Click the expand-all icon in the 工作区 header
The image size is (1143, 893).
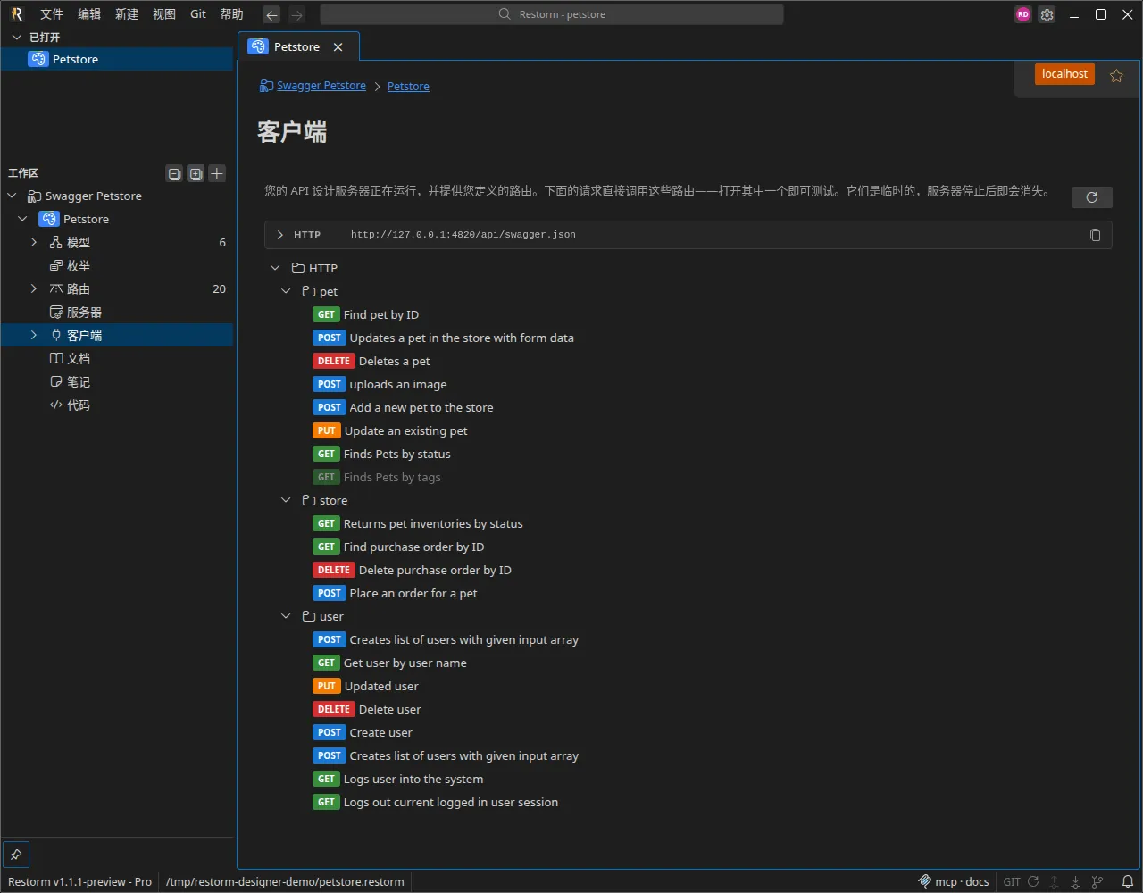point(196,173)
